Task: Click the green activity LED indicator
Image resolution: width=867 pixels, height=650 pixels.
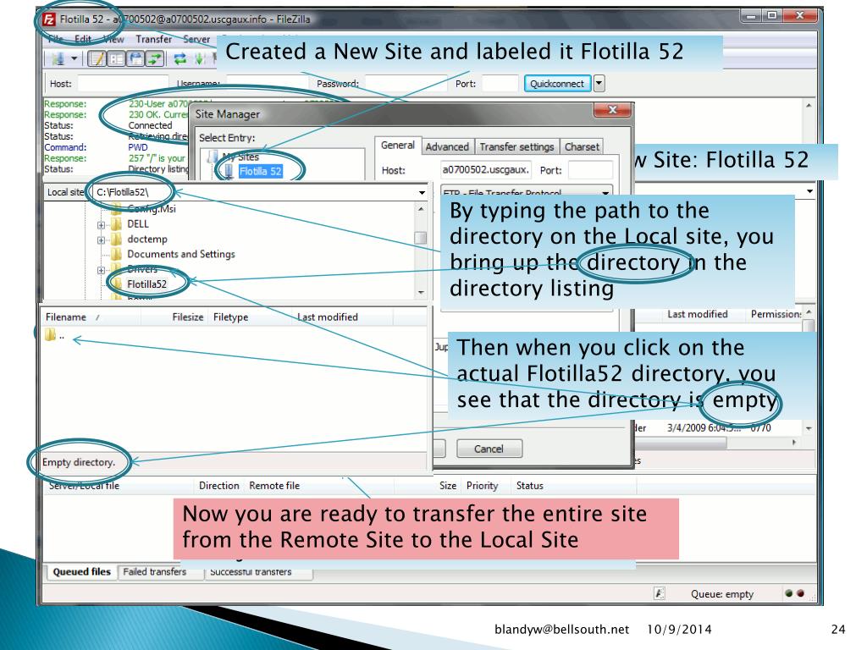Action: [x=788, y=593]
